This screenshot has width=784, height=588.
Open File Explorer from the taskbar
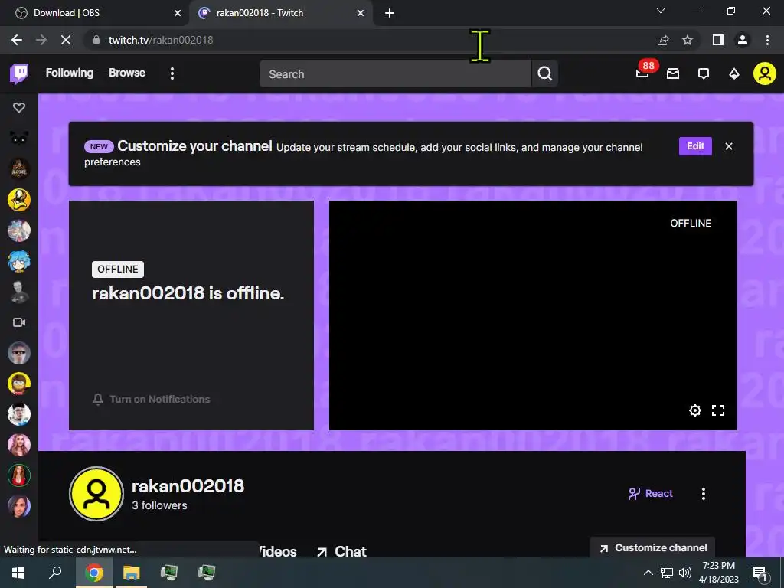pos(132,573)
